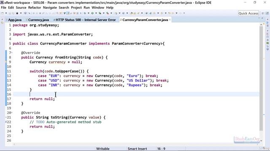The width and height of the screenshot is (270, 151).
Task: Click the vertical scrollbar down arrow
Action: click(261, 141)
